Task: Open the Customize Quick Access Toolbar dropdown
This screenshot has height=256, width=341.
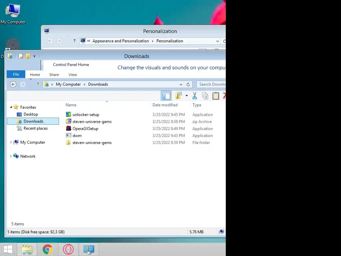Action: click(34, 56)
